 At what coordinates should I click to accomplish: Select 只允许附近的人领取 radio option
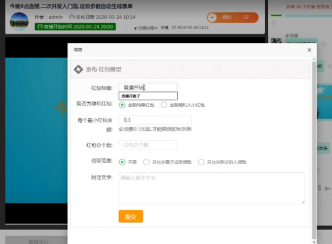(201, 162)
